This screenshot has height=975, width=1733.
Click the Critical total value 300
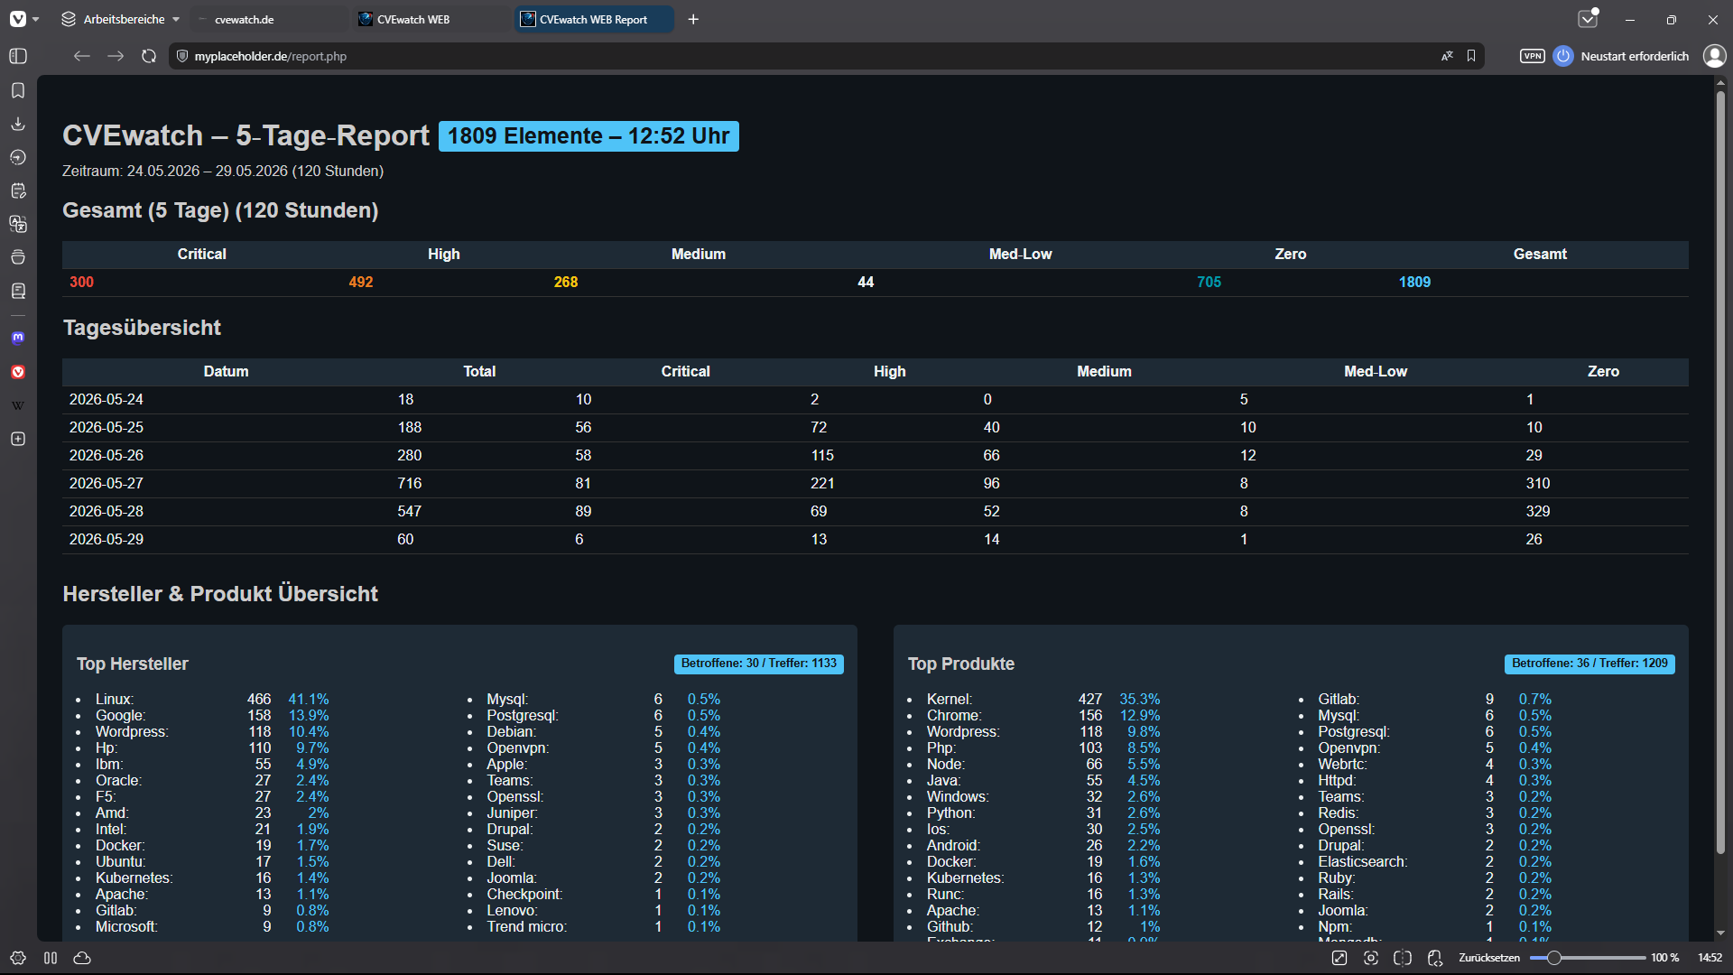coord(81,282)
